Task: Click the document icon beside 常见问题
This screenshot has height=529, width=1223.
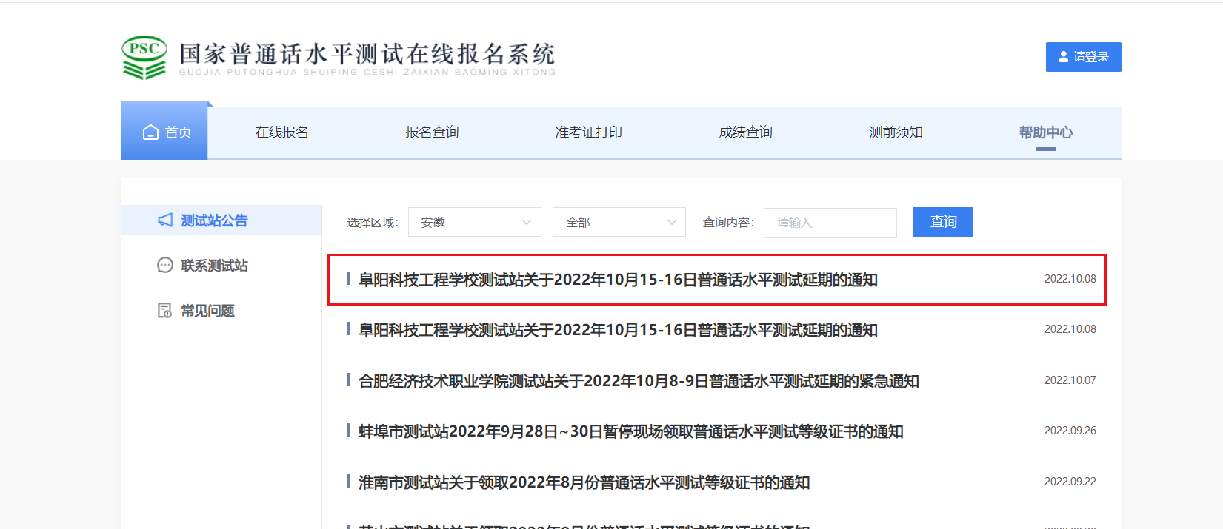Action: [x=165, y=311]
